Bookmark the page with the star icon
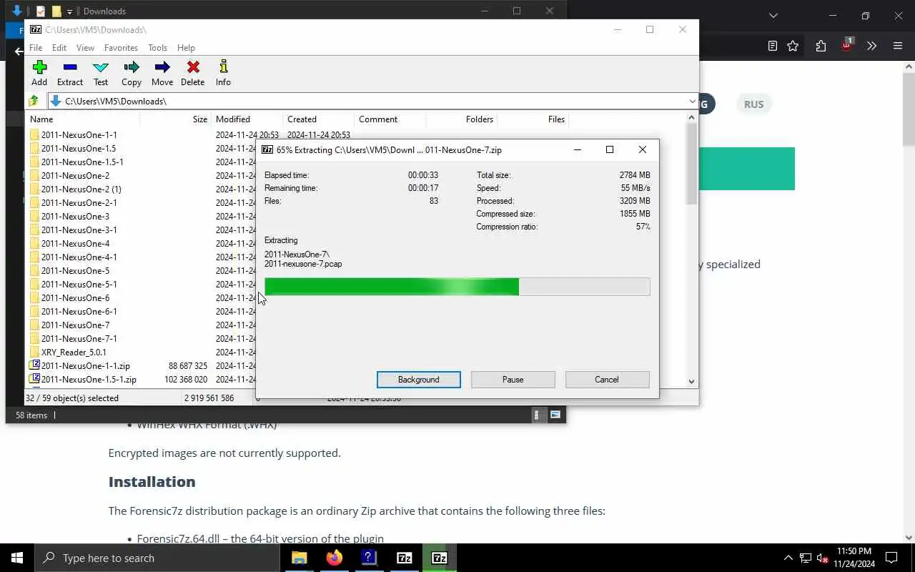Screen dimensions: 915x572 [x=793, y=46]
